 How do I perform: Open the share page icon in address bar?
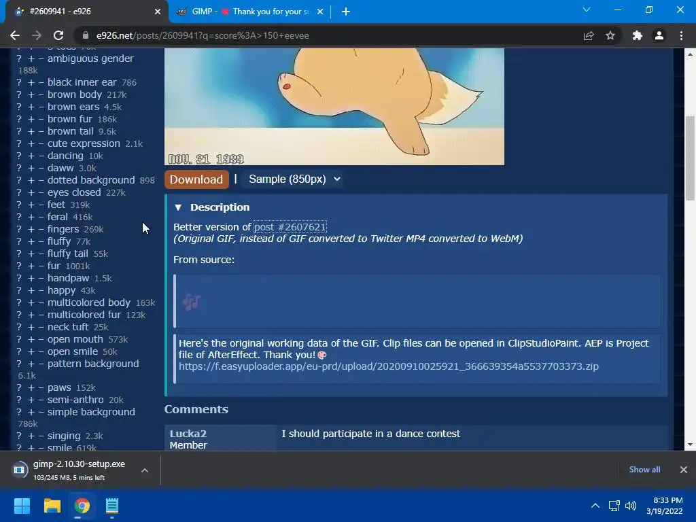pyautogui.click(x=589, y=35)
